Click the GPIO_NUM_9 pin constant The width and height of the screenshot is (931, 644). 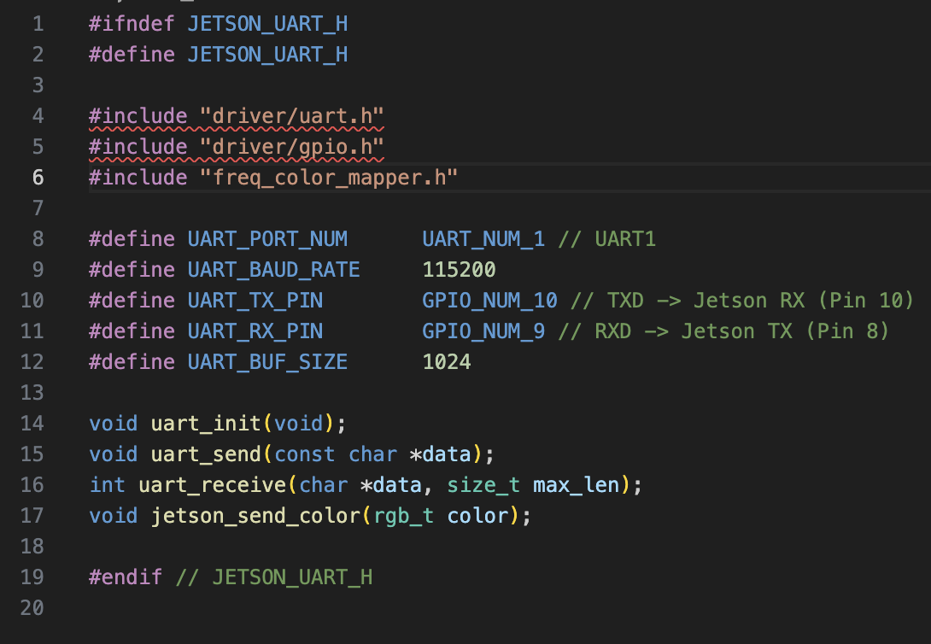483,331
